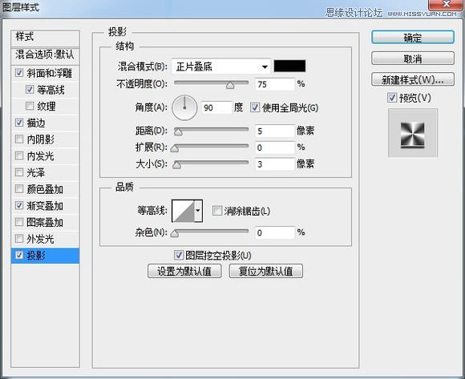This screenshot has width=465, height=379.
Task: Click 设置为默认值 button
Action: 184,271
